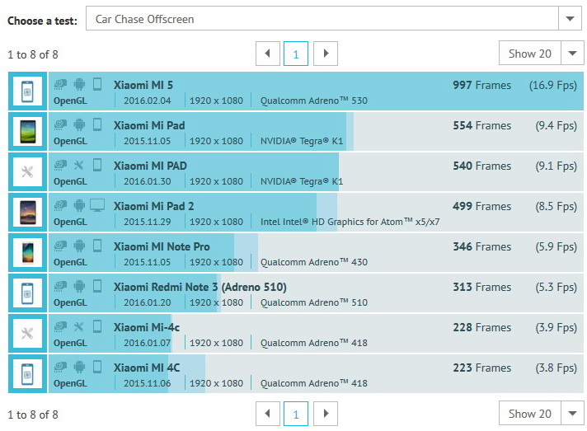
Task: Go to next page using top right arrow
Action: (326, 54)
